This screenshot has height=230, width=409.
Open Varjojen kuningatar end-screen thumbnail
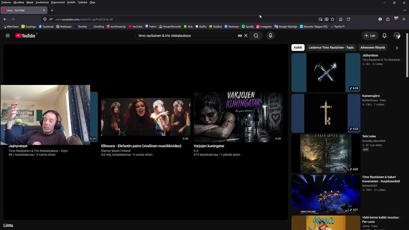(238, 117)
